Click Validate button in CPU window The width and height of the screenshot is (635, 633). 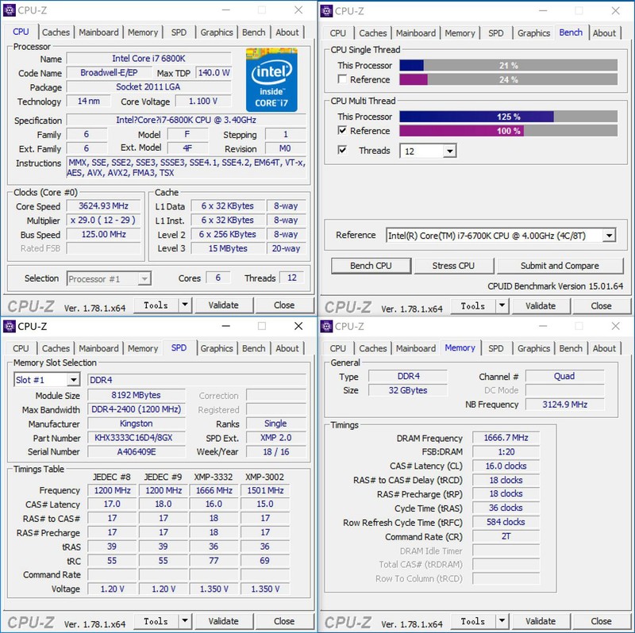pyautogui.click(x=224, y=305)
